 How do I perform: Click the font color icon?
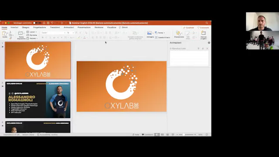pos(85,38)
